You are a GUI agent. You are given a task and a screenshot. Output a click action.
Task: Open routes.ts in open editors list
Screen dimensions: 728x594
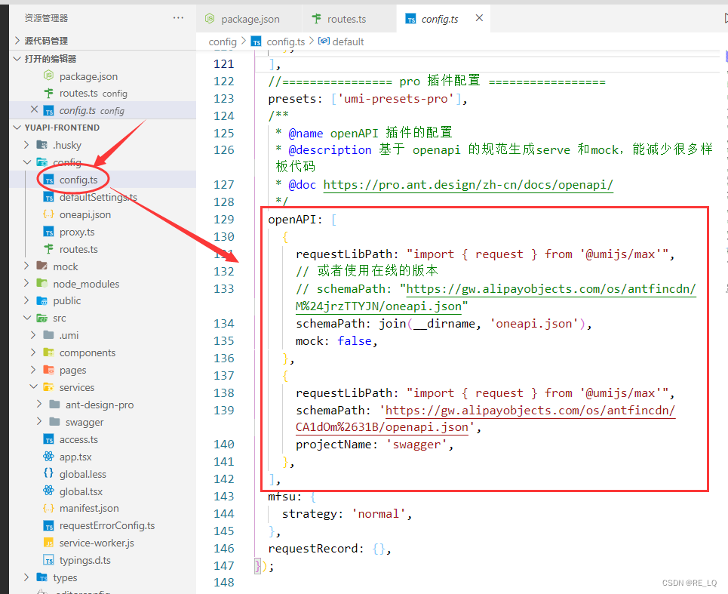[x=93, y=94]
